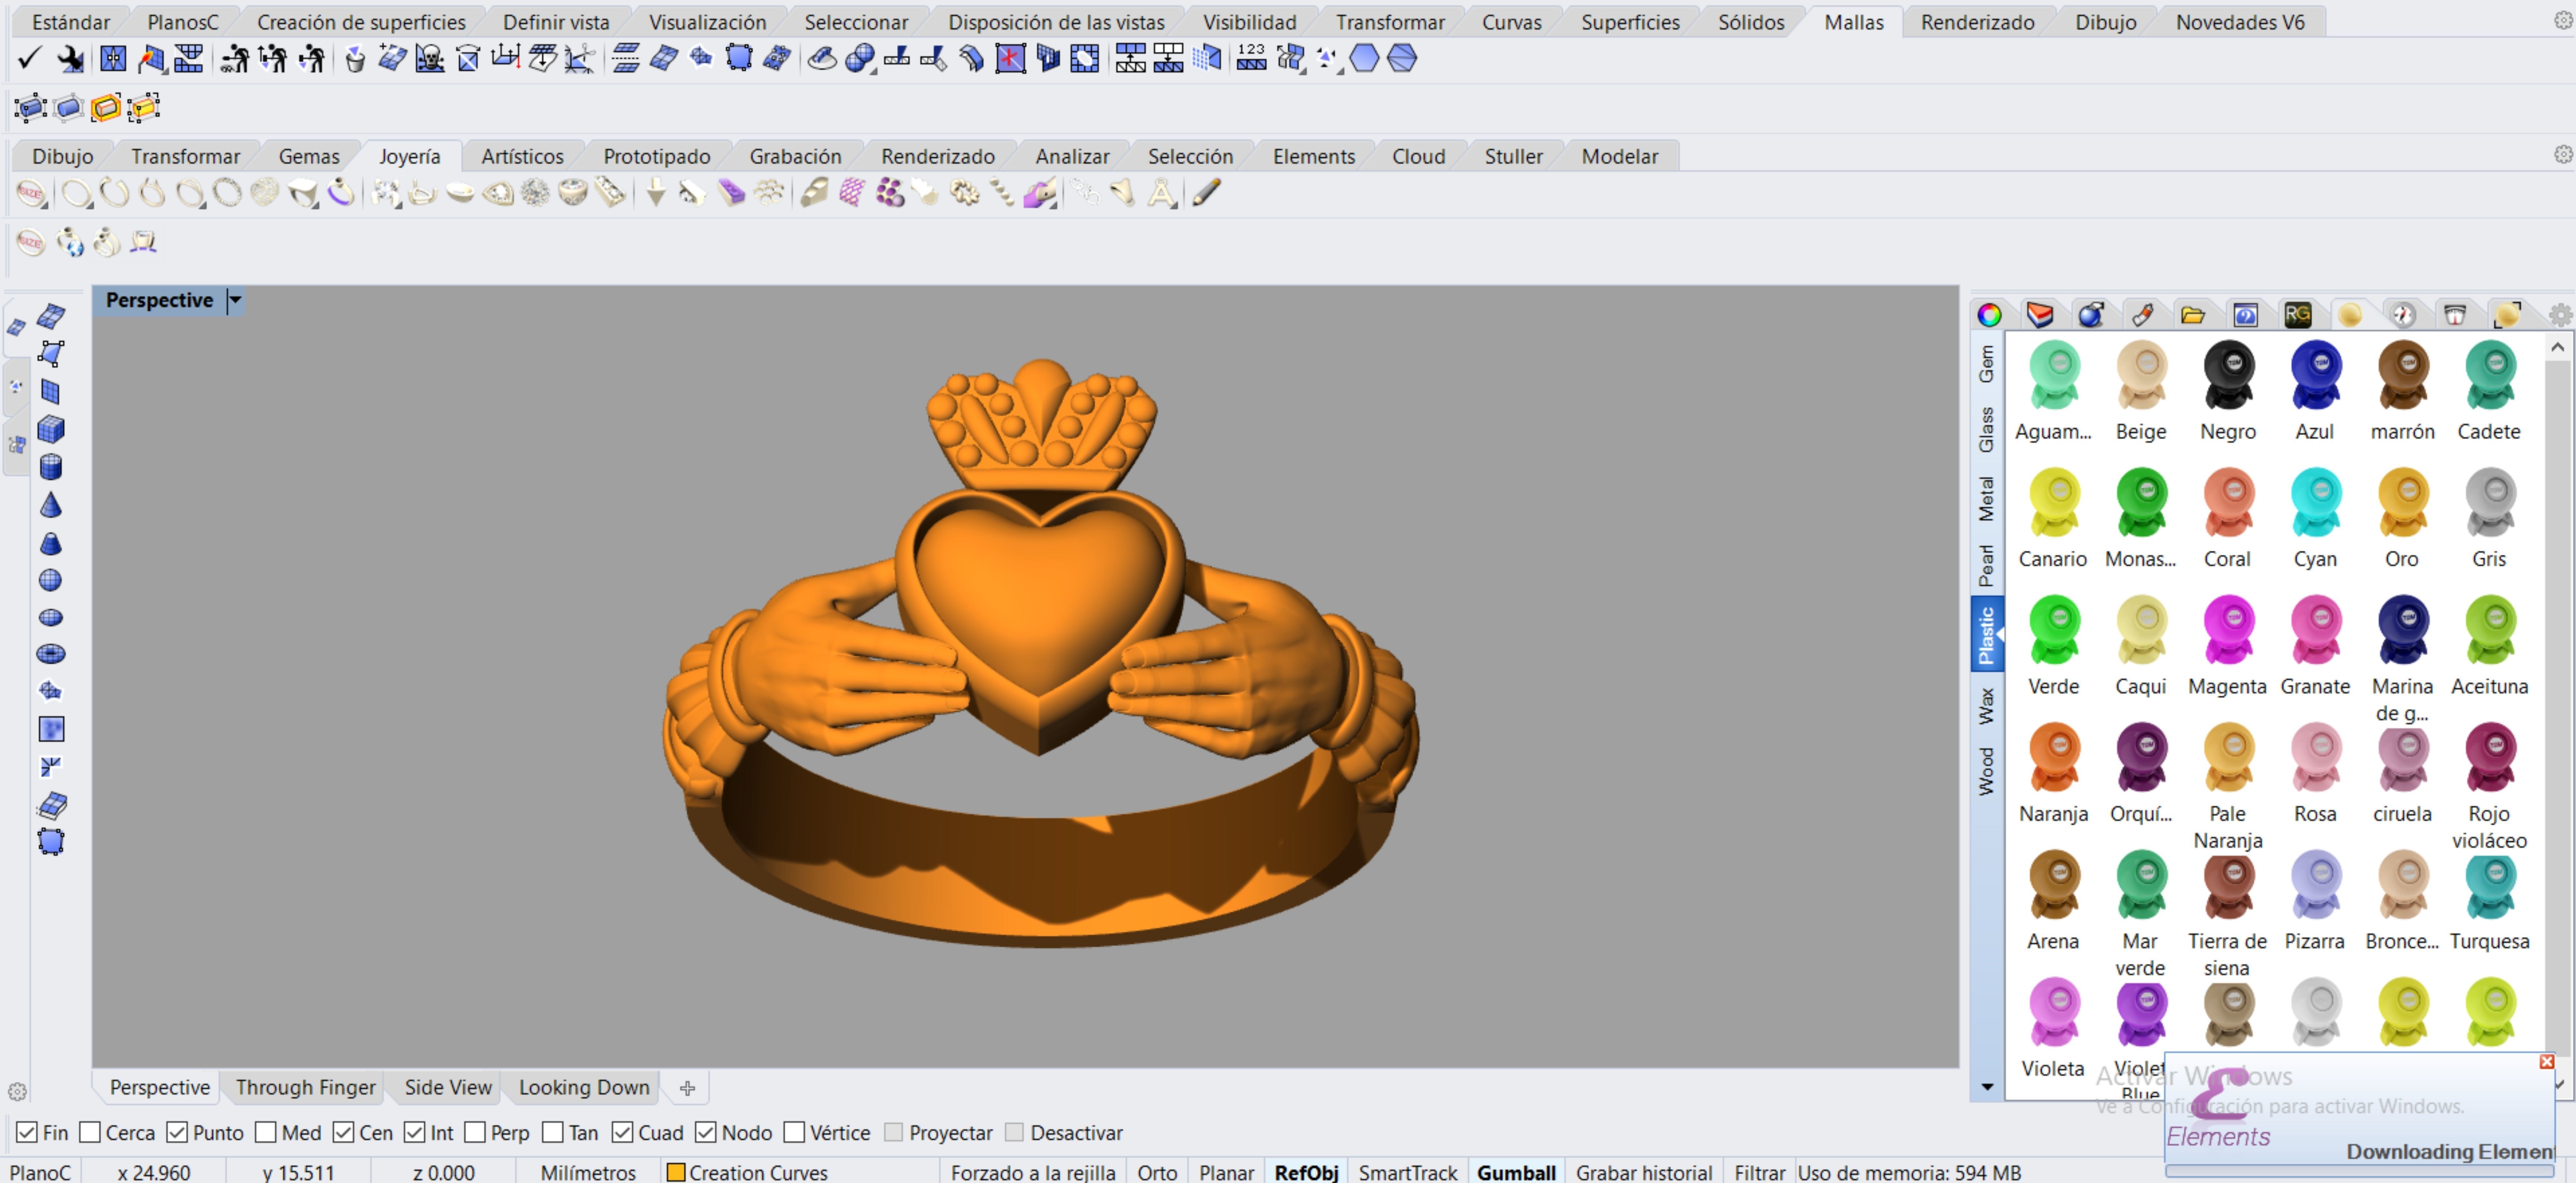Click the ring with globe icon

[70, 242]
